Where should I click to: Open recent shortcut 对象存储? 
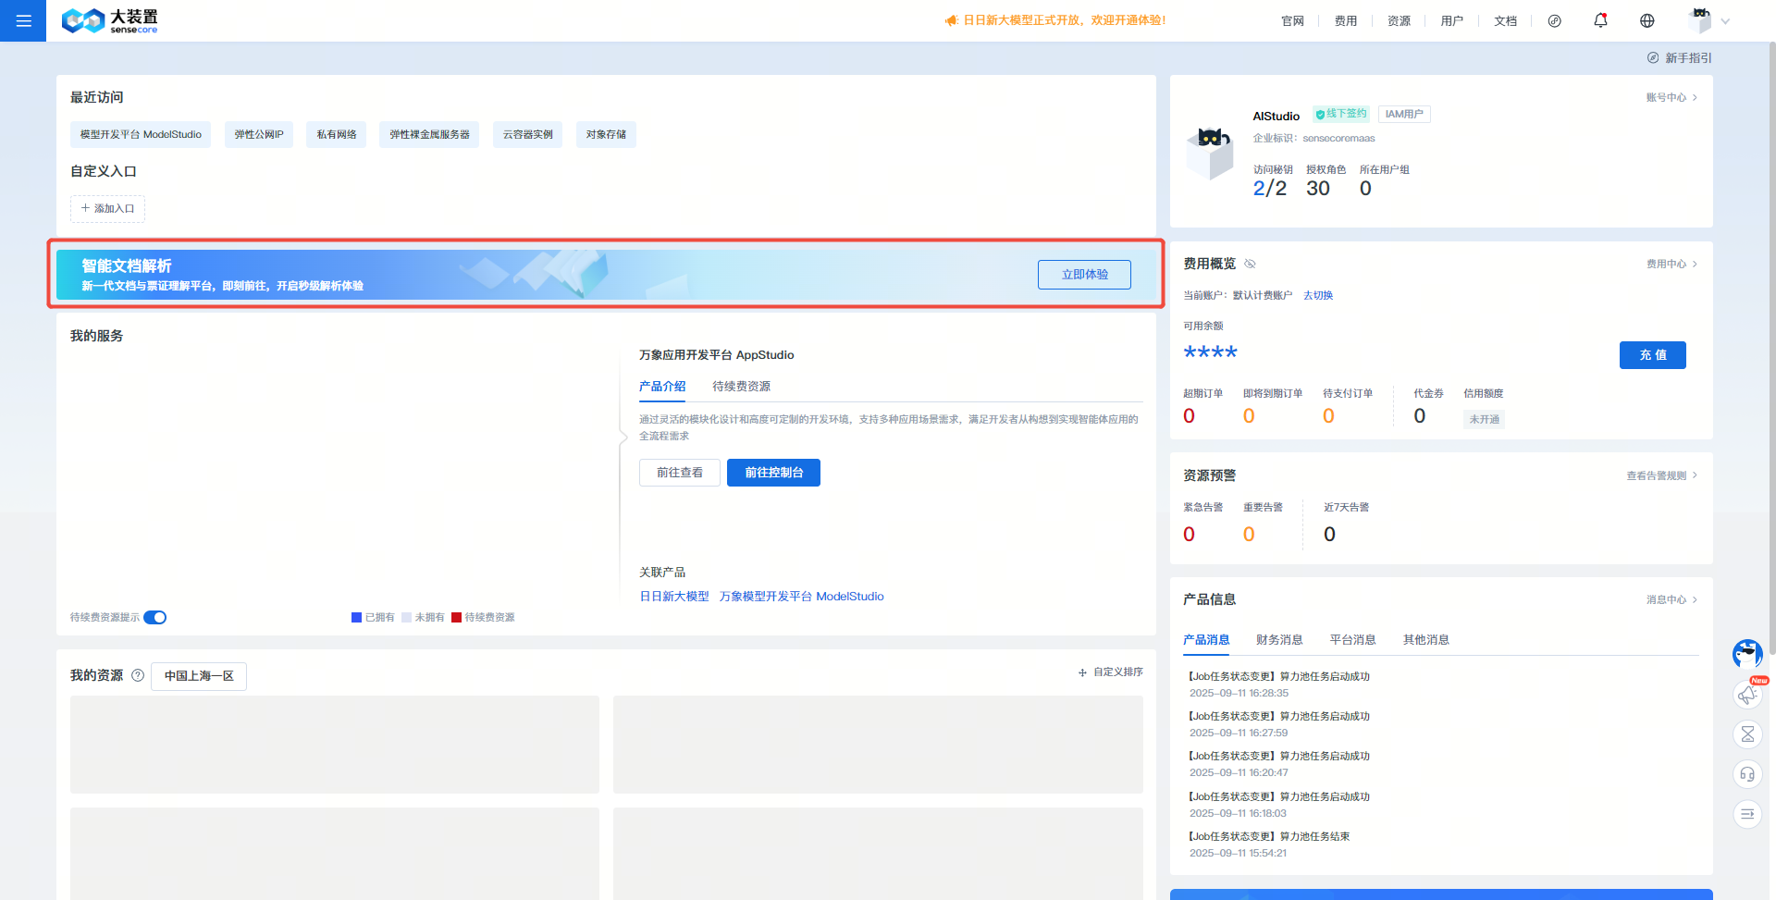coord(606,134)
